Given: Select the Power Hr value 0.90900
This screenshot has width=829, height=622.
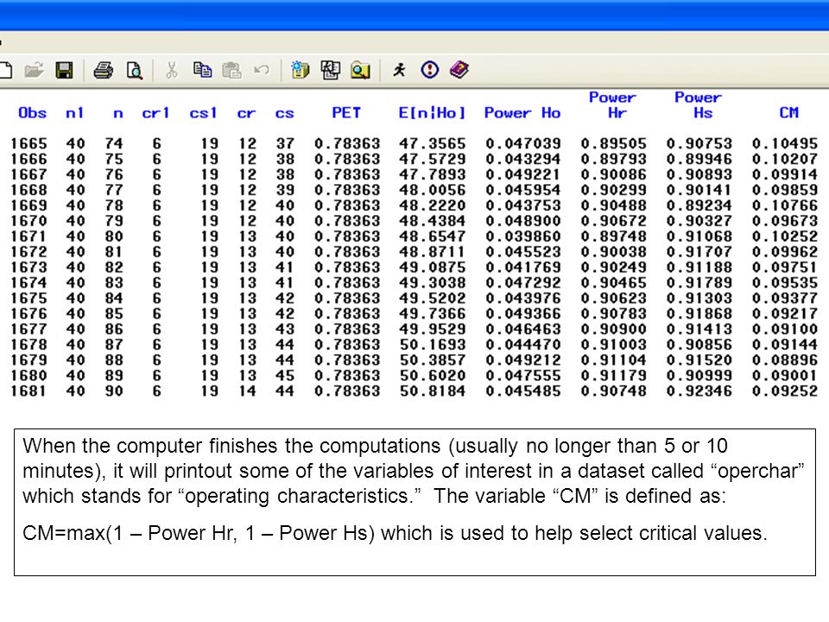Looking at the screenshot, I should [614, 329].
